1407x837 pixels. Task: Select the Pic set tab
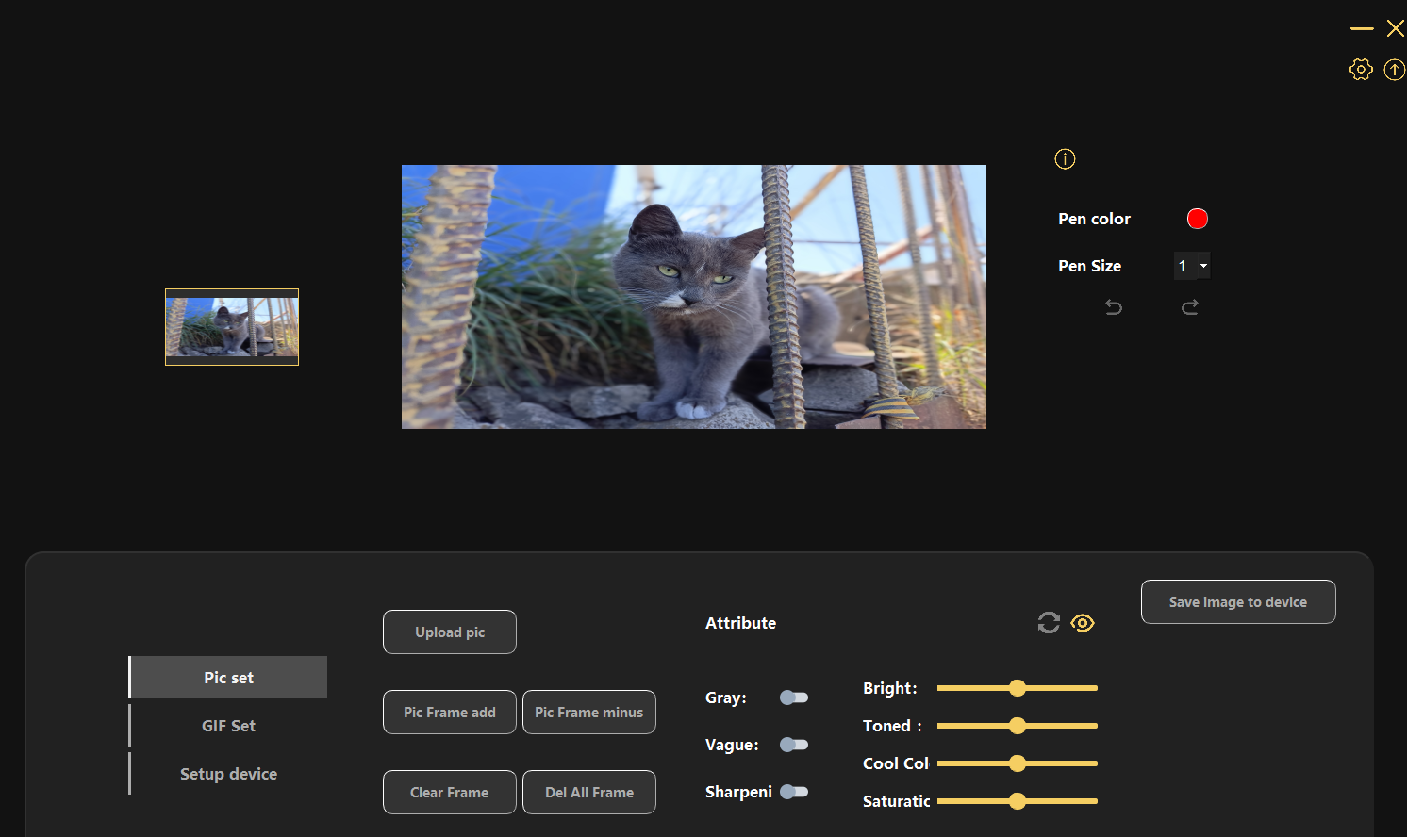coord(228,678)
